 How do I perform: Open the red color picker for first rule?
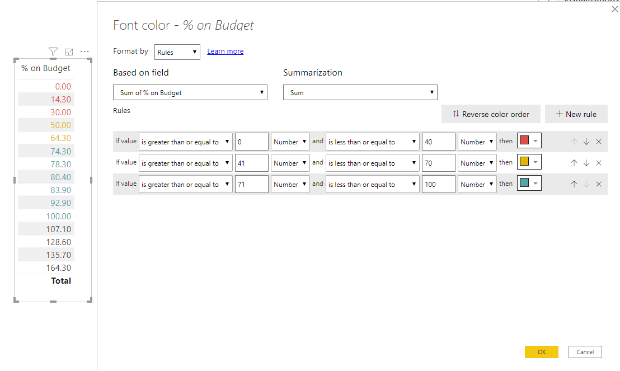(x=529, y=140)
